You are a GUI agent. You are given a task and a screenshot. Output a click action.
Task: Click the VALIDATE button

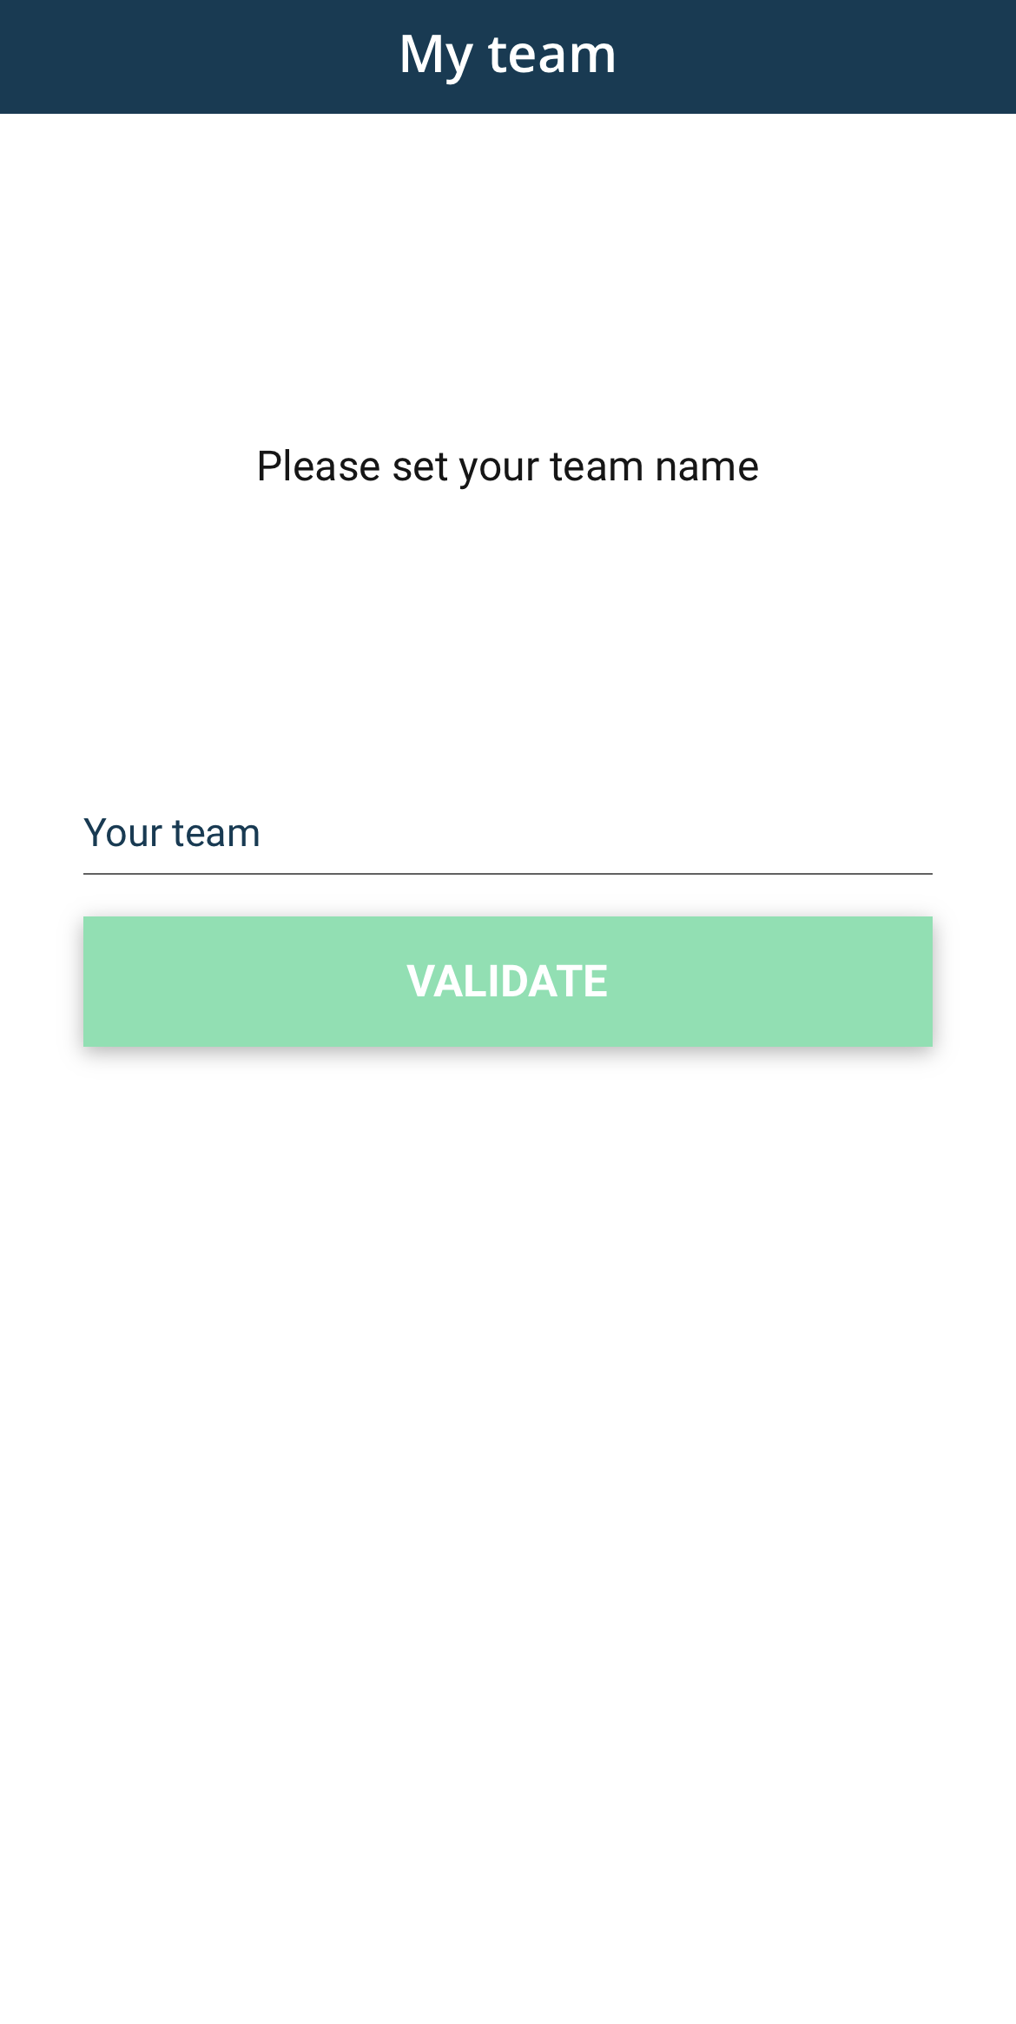[x=508, y=982]
